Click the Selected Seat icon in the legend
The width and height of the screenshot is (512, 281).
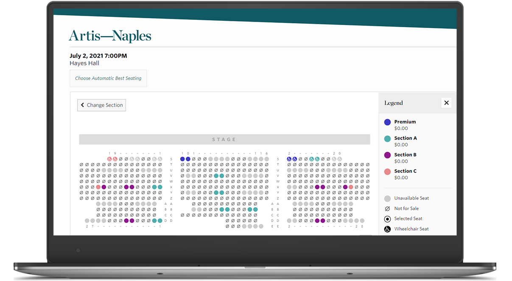click(x=387, y=219)
